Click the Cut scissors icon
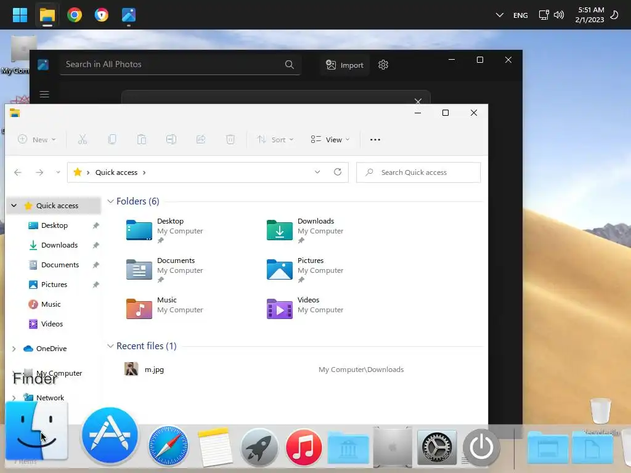The height and width of the screenshot is (473, 631). coord(83,140)
